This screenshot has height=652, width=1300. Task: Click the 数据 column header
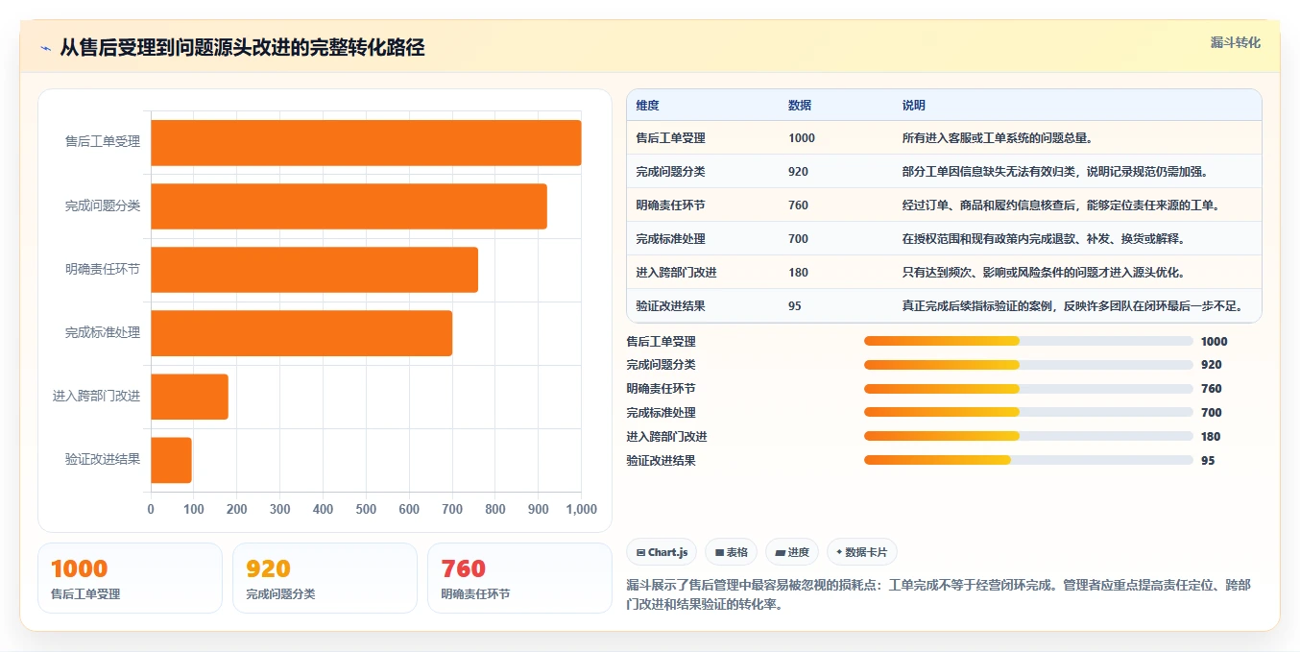click(800, 106)
